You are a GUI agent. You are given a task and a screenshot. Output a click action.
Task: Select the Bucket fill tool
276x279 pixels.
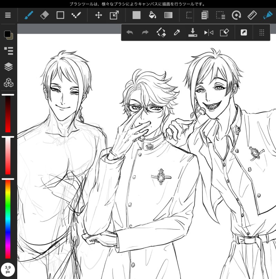[x=152, y=15]
